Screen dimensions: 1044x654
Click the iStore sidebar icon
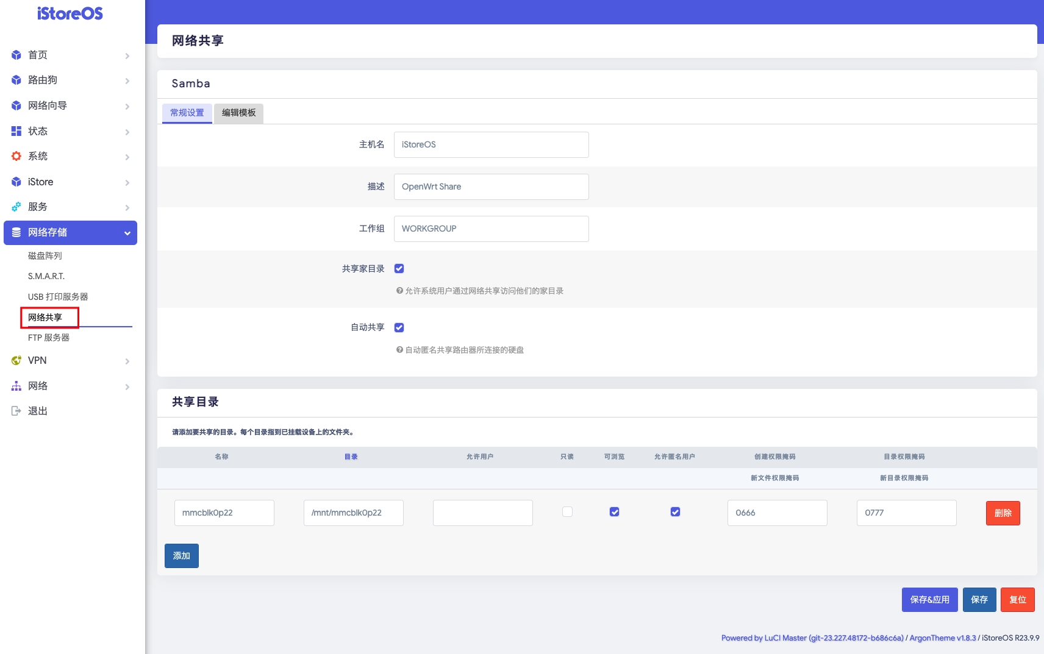click(16, 182)
